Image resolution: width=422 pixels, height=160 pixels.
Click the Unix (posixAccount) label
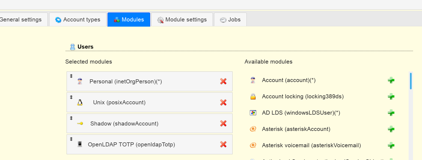tap(119, 102)
